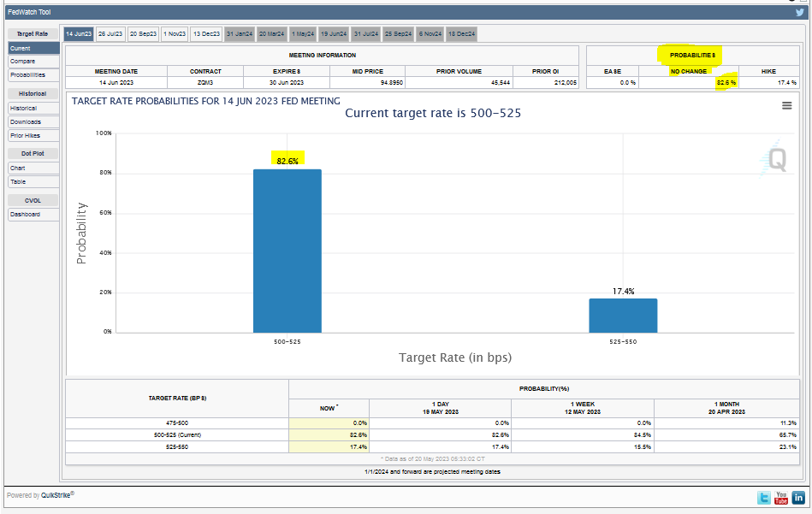
Task: Click the 65.7% one-month probability cell
Action: pos(726,434)
